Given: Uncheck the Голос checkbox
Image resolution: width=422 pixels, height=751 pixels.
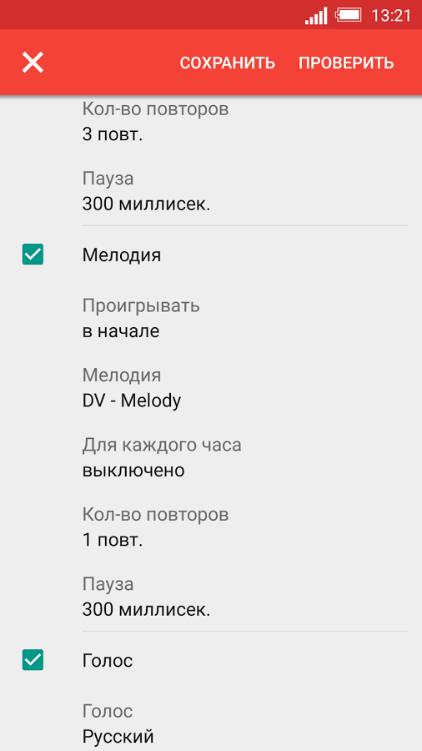Looking at the screenshot, I should point(33,659).
